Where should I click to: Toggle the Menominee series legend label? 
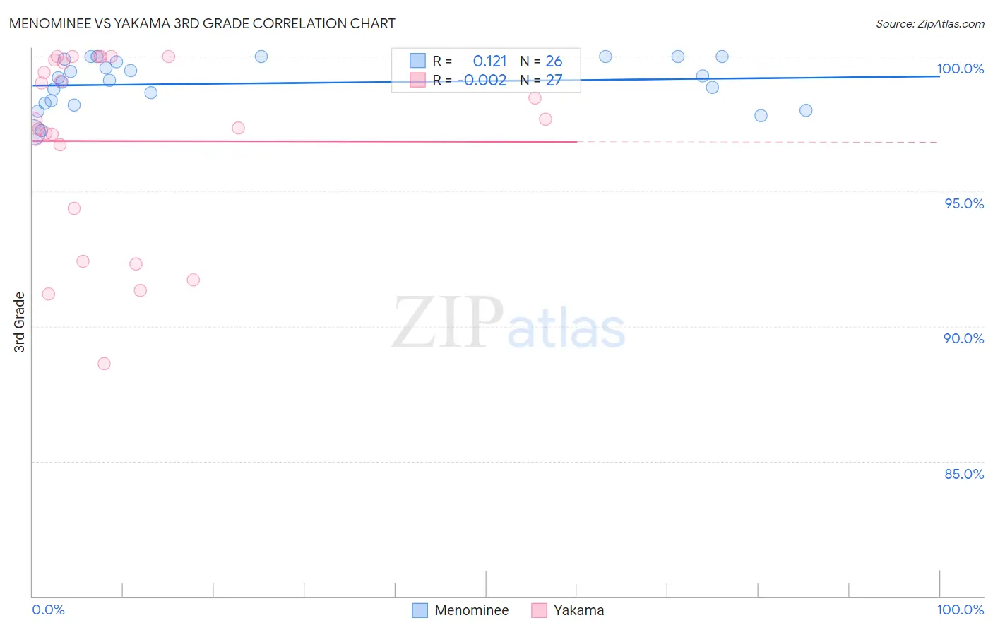pyautogui.click(x=471, y=610)
